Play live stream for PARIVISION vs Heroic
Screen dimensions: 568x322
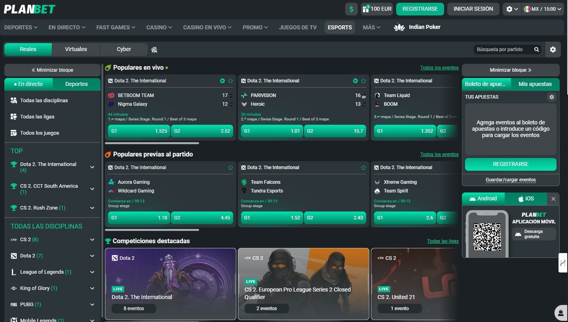355,81
